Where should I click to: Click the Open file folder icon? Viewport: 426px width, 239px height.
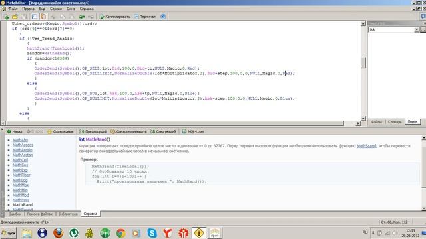(x=15, y=17)
